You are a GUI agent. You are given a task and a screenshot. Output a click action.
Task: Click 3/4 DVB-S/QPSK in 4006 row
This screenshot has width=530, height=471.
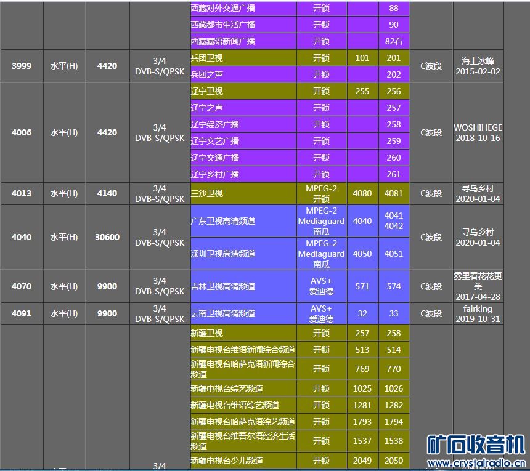pos(160,133)
